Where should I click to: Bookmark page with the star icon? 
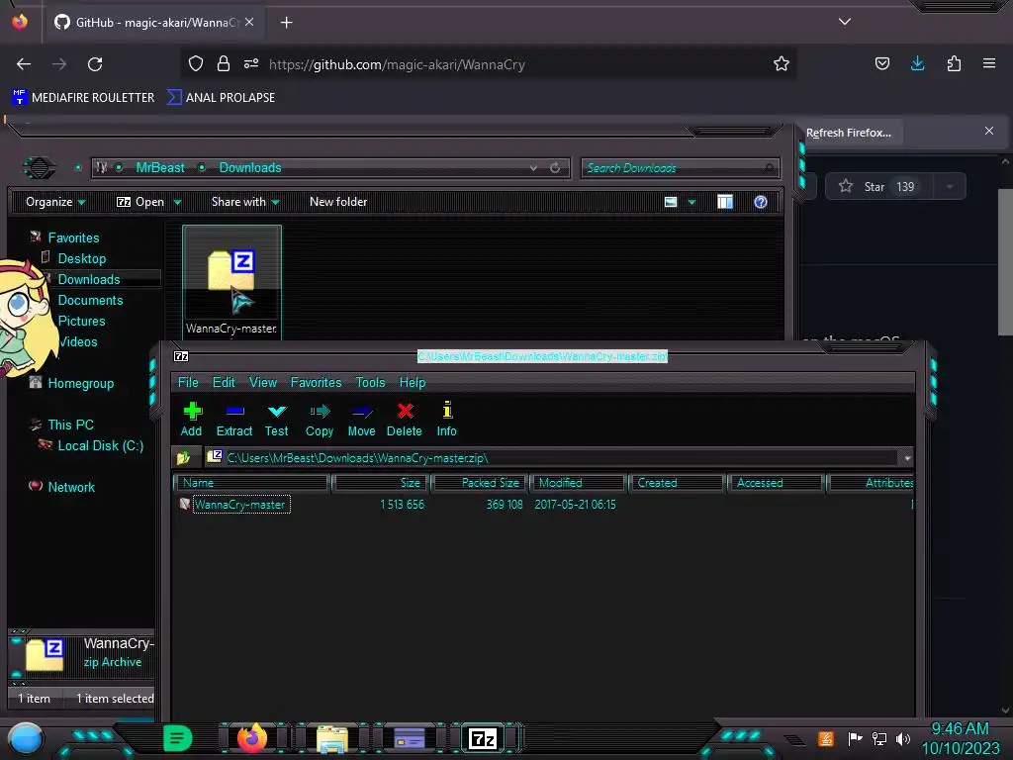[x=782, y=63]
